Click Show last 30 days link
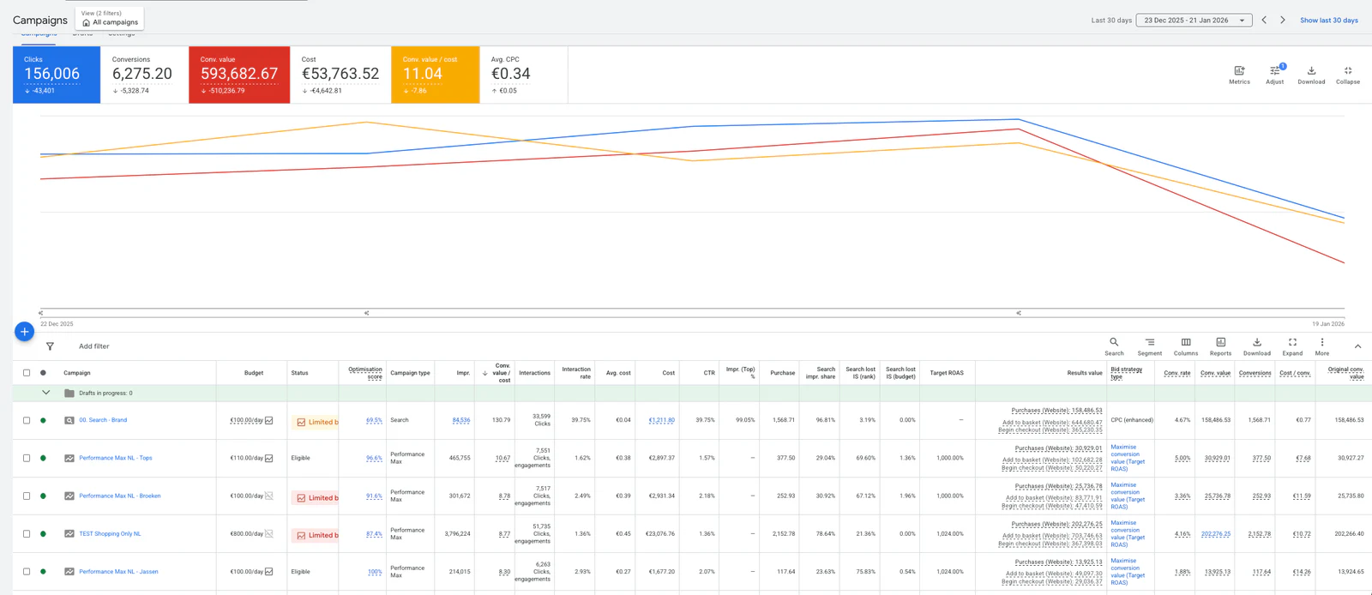 tap(1329, 20)
